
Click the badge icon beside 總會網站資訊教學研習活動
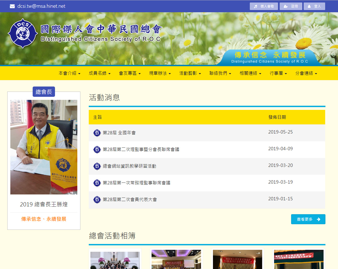click(97, 166)
